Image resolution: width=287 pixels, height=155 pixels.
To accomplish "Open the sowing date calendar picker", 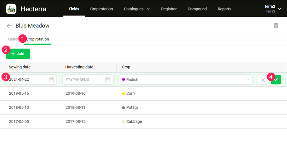I will click(51, 80).
